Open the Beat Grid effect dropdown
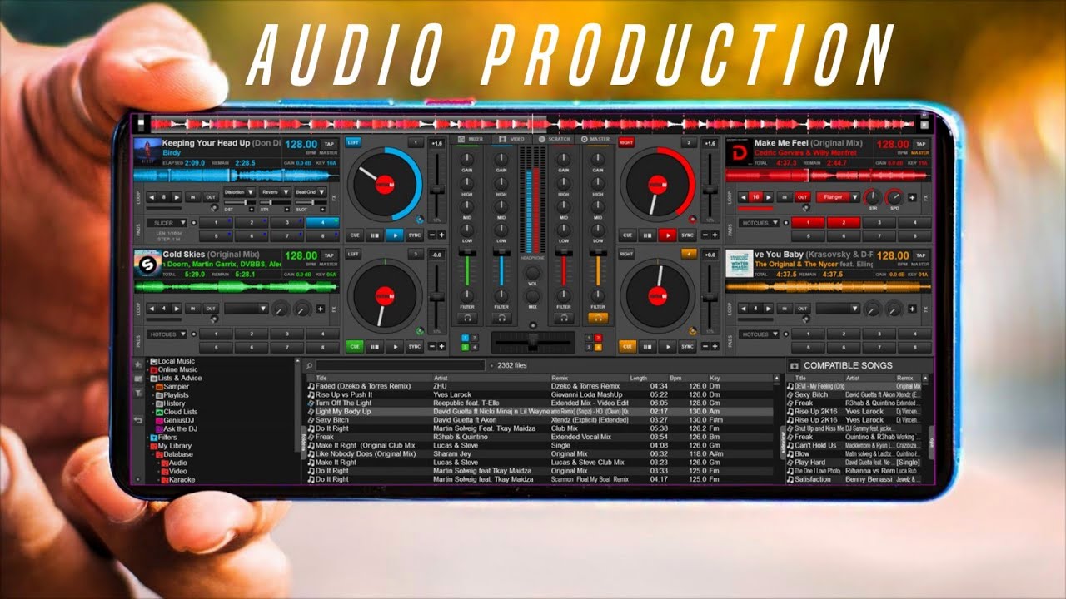Image resolution: width=1066 pixels, height=599 pixels. [310, 192]
